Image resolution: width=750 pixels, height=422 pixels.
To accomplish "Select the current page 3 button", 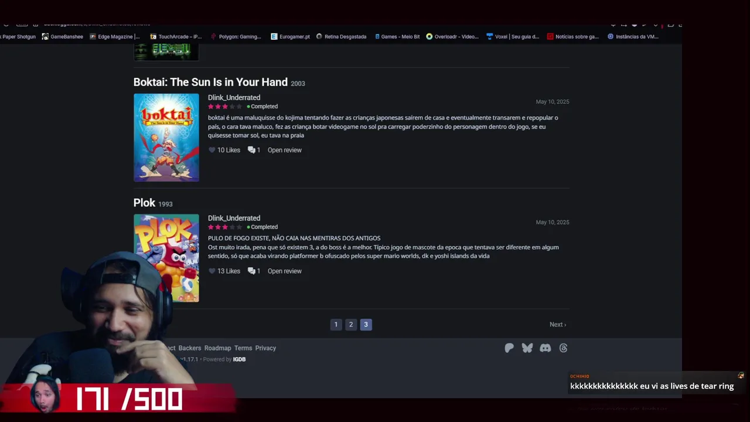I will pos(366,324).
